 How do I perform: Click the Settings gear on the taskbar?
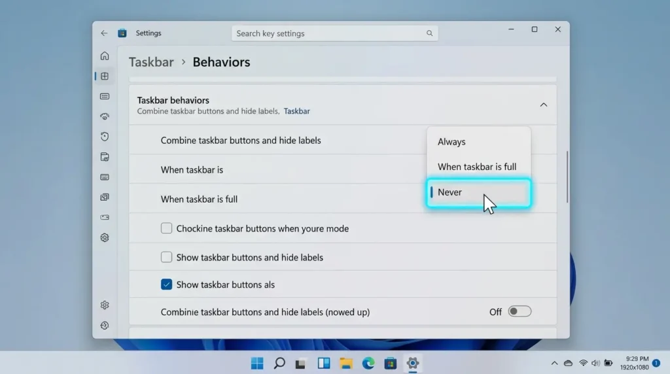click(x=413, y=364)
